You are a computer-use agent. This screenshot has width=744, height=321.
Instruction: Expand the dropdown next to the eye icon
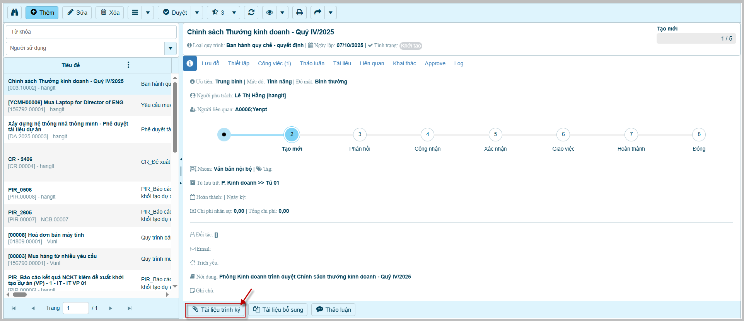click(282, 12)
